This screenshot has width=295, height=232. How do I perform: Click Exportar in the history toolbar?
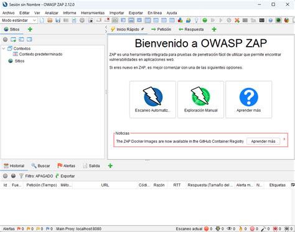(65, 176)
